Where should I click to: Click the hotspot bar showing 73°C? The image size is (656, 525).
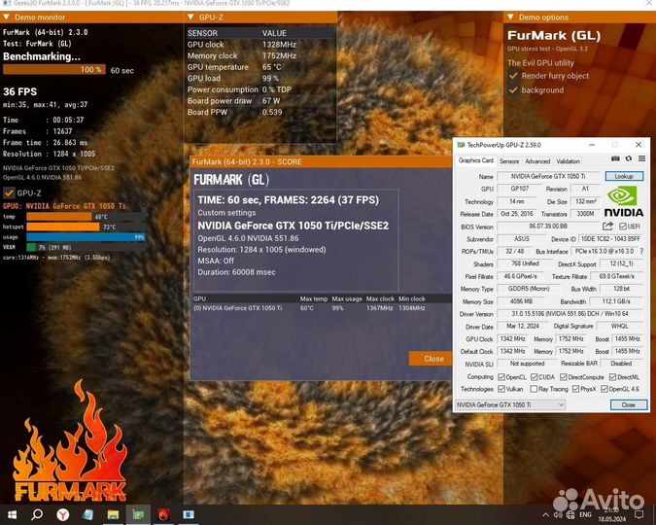click(x=63, y=227)
